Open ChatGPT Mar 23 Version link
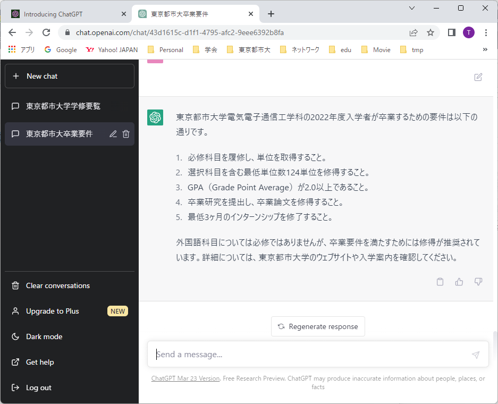 (x=185, y=378)
